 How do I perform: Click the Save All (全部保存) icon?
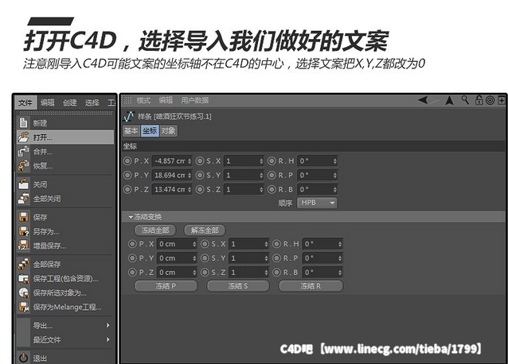pos(23,264)
